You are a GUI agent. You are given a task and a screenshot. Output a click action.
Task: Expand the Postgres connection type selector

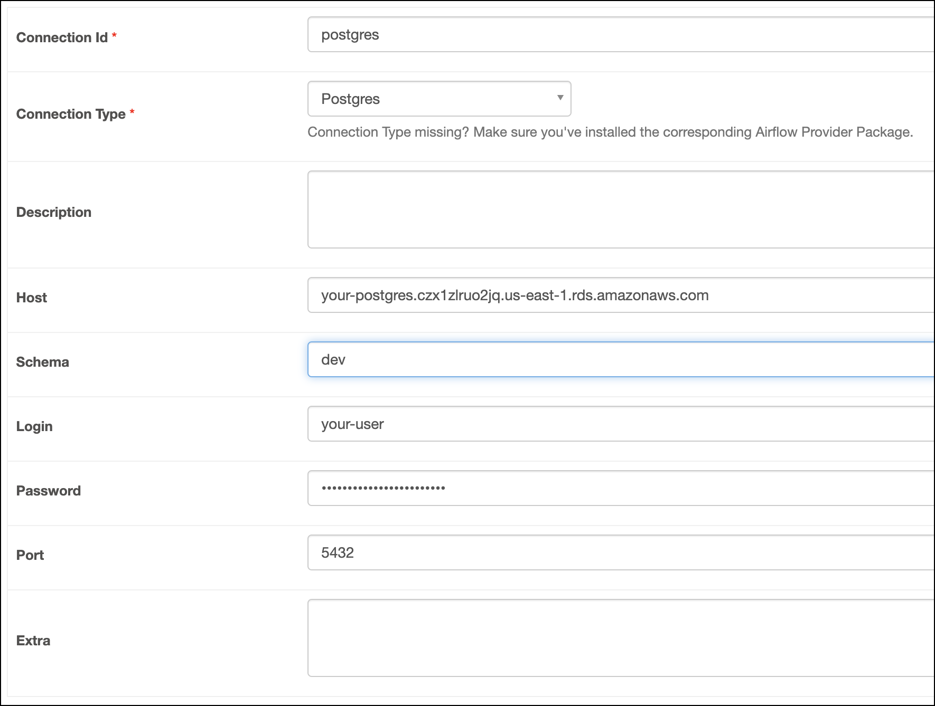(x=438, y=99)
